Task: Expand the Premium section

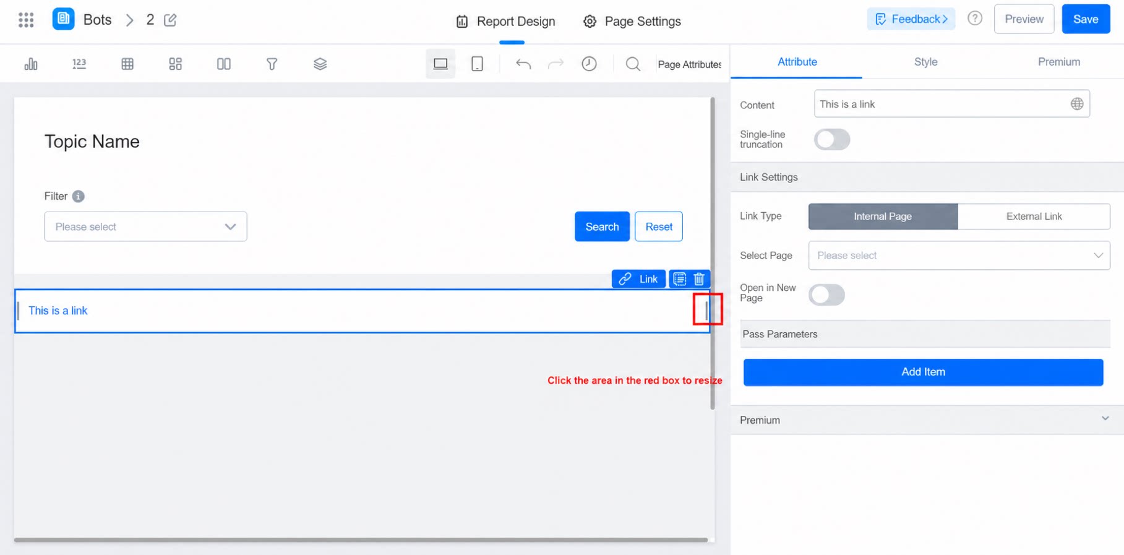Action: [x=927, y=419]
